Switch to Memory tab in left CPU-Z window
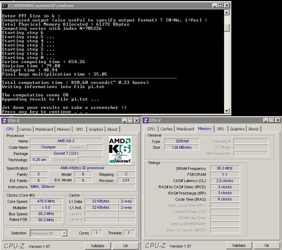The width and height of the screenshot is (282, 250). 63,129
